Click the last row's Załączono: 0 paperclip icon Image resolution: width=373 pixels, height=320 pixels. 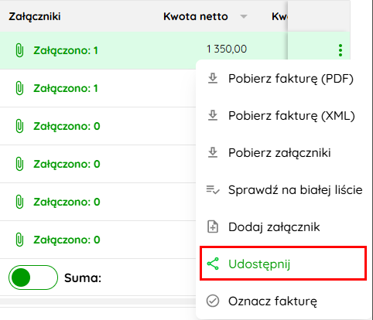coord(19,240)
